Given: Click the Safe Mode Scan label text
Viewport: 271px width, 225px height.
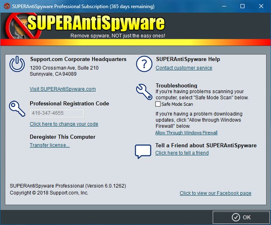Looking at the screenshot, I should pyautogui.click(x=177, y=104).
